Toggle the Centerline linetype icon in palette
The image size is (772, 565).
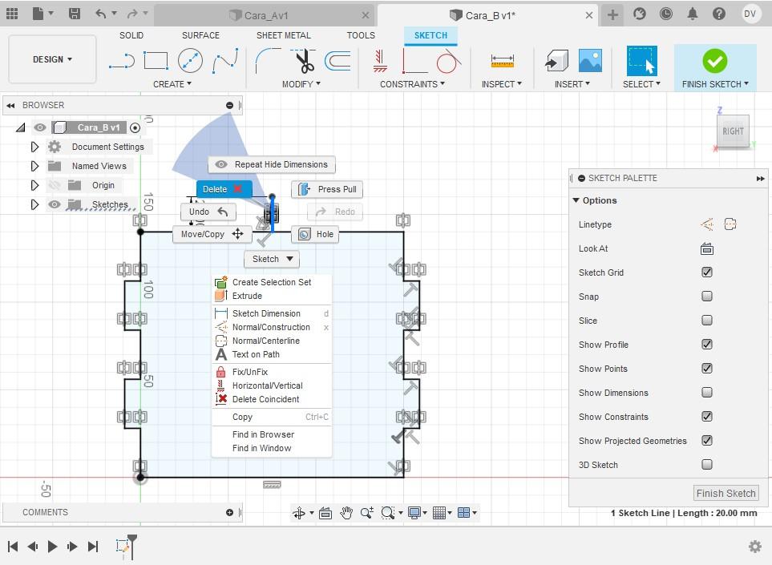730,224
